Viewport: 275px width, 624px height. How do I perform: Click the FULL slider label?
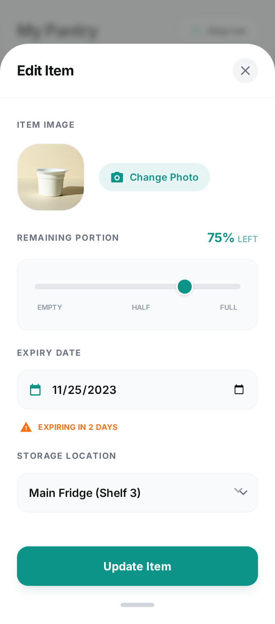pyautogui.click(x=229, y=307)
